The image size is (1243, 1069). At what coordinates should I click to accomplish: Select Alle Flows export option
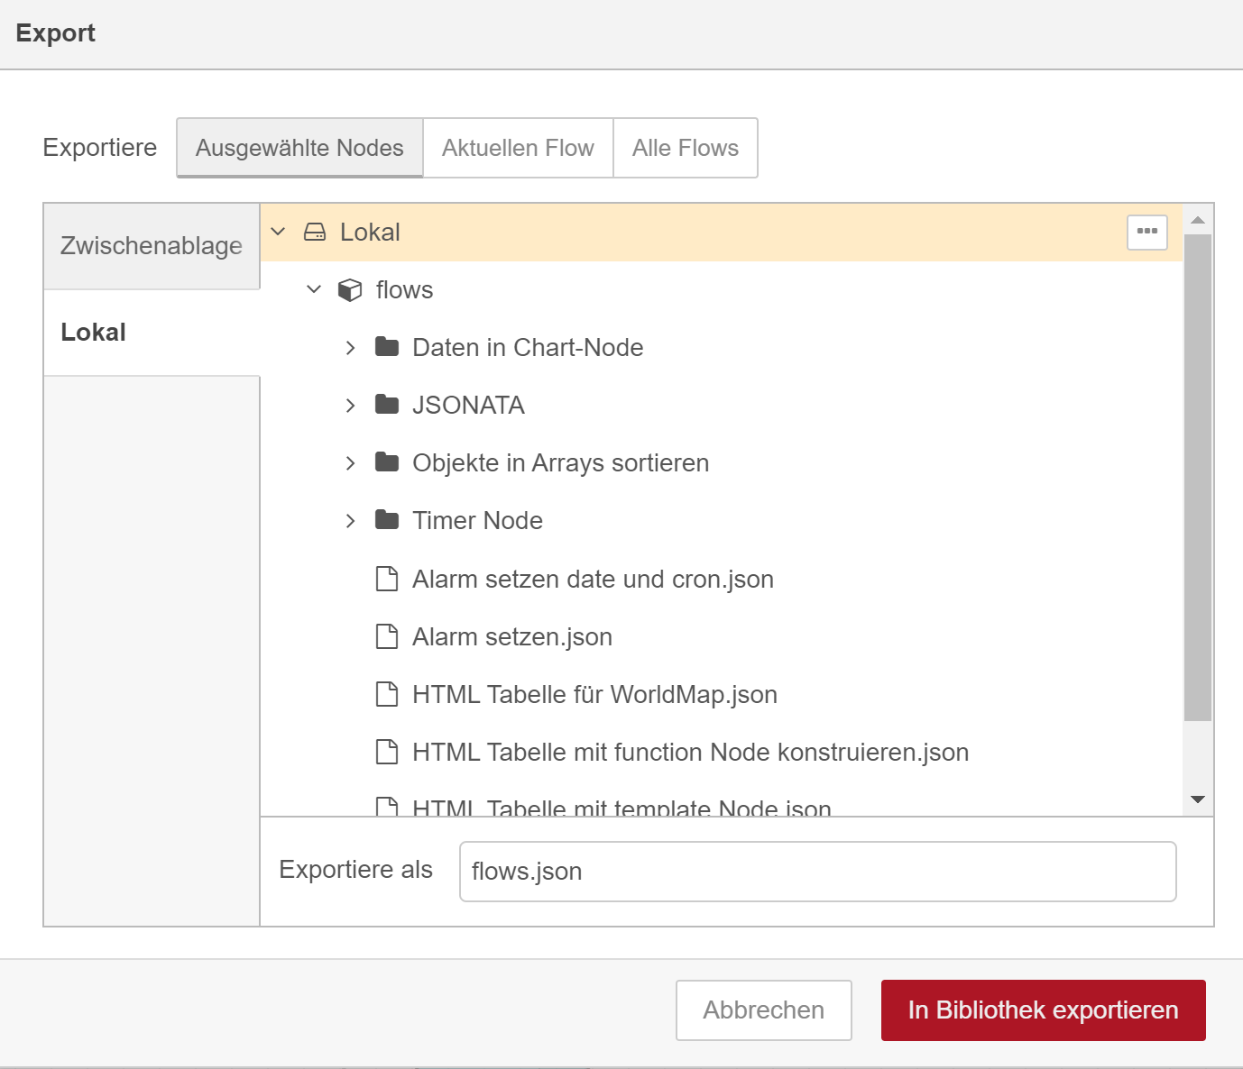point(686,148)
